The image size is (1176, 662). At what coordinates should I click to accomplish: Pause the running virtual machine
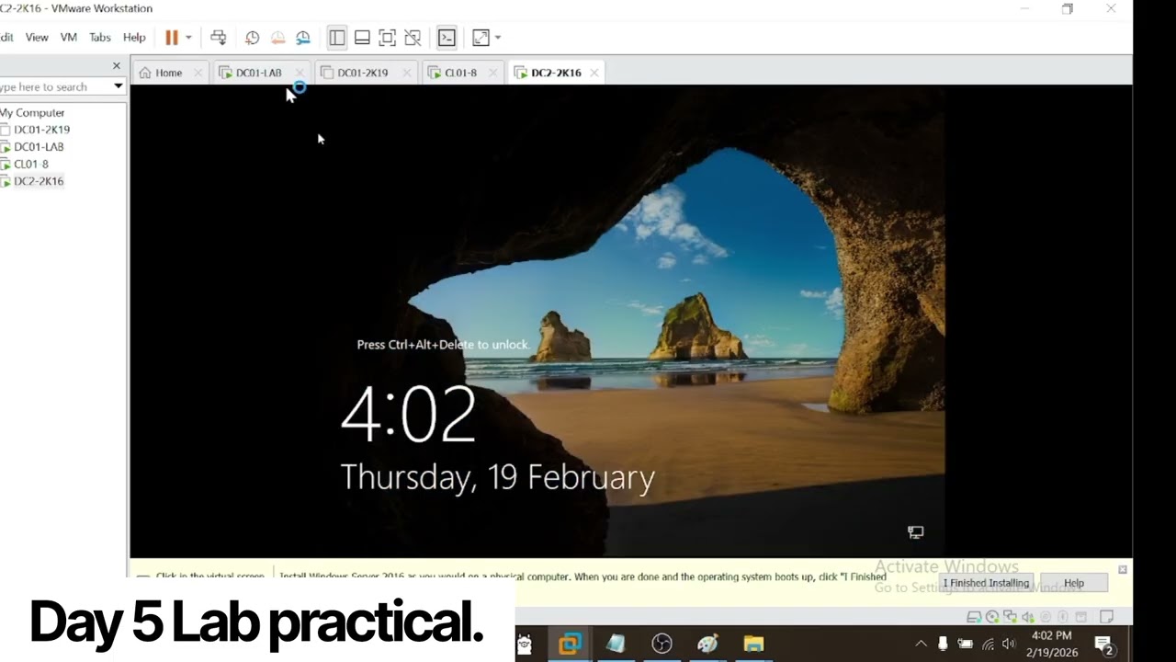click(x=172, y=38)
